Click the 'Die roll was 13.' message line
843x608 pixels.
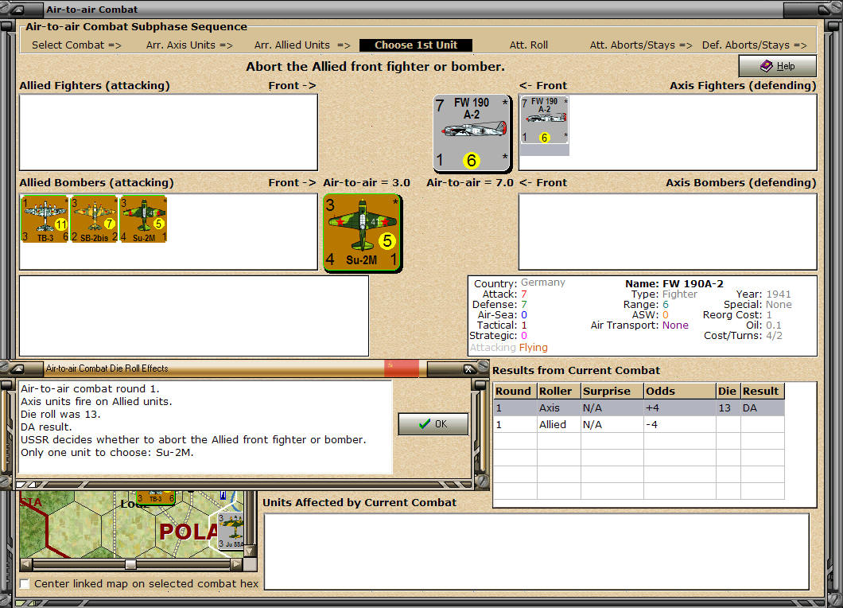[x=60, y=415]
